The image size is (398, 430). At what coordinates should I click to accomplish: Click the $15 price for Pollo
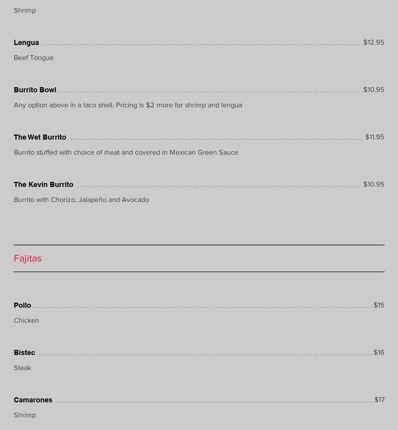point(379,305)
